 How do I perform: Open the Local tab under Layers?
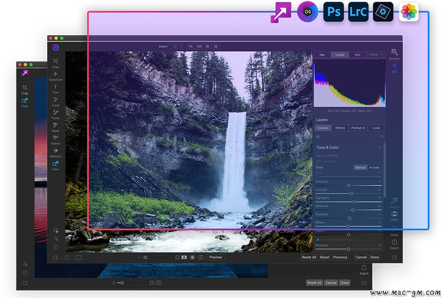pos(376,128)
